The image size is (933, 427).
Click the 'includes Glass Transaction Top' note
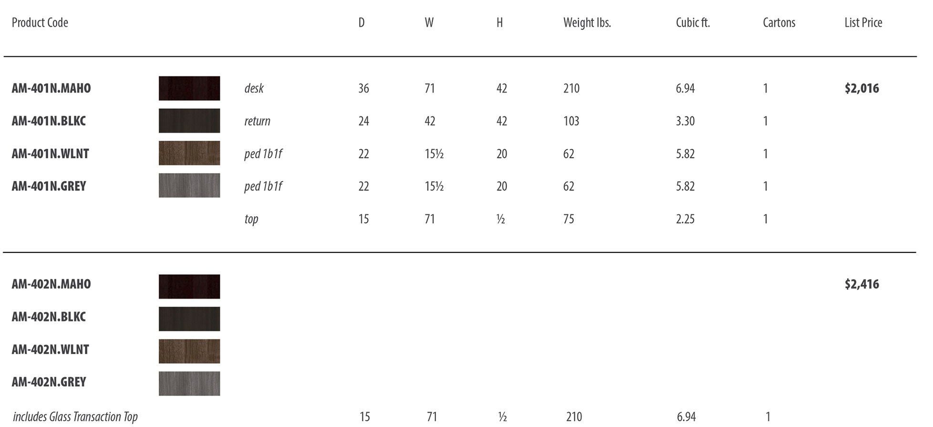(x=75, y=417)
